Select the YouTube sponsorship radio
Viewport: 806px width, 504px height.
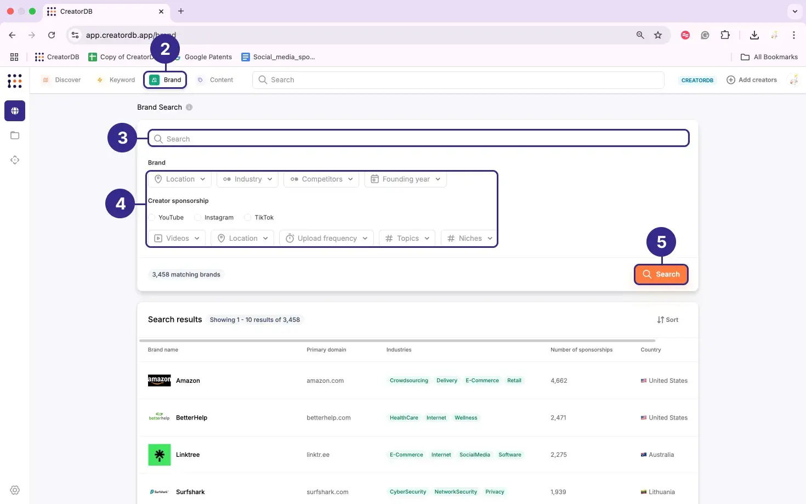(152, 218)
